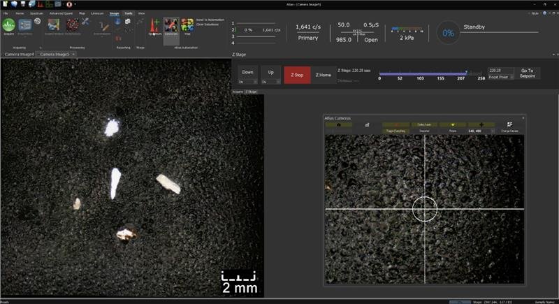Screen dimensions: 559x304
Task: Click the spiral target icon in Acquiring group
Action: pyautogui.click(x=38, y=21)
